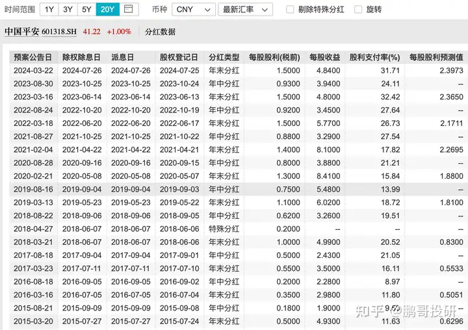Viewport: 468px width, 330px height.
Task: Select announcement date cell 2018-08-22
Action: [x=33, y=216]
